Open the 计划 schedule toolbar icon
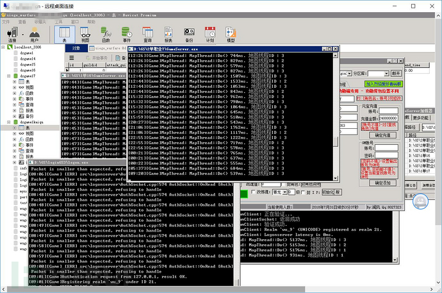This screenshot has height=293, width=442. click(x=210, y=35)
